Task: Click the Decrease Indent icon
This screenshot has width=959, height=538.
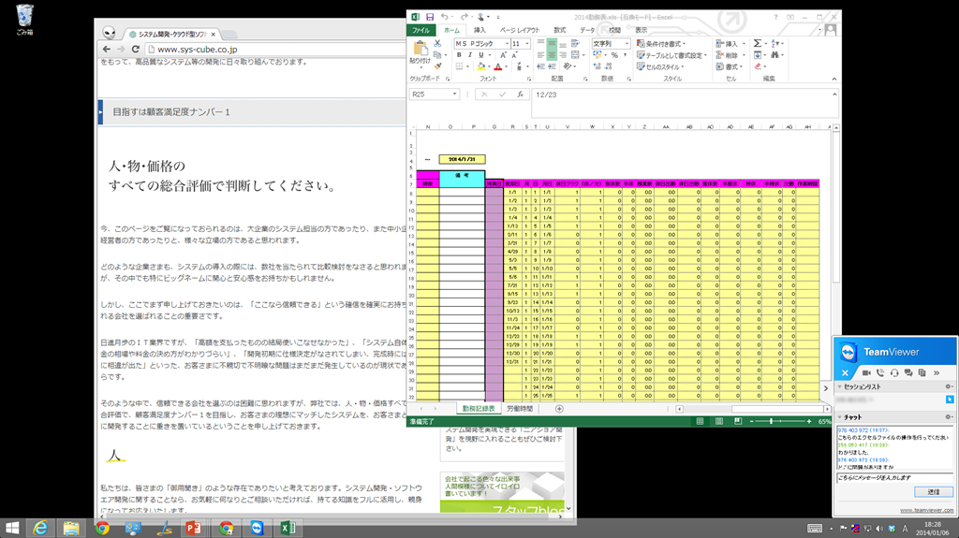Action: (540, 66)
